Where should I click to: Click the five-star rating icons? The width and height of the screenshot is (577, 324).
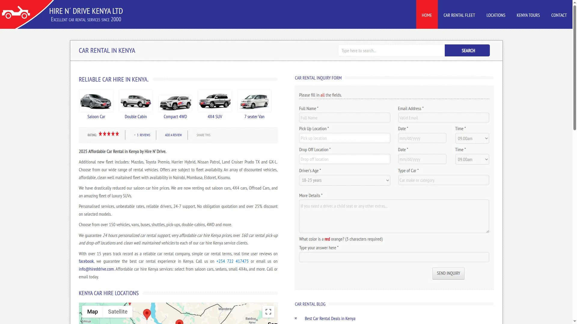coord(109,134)
